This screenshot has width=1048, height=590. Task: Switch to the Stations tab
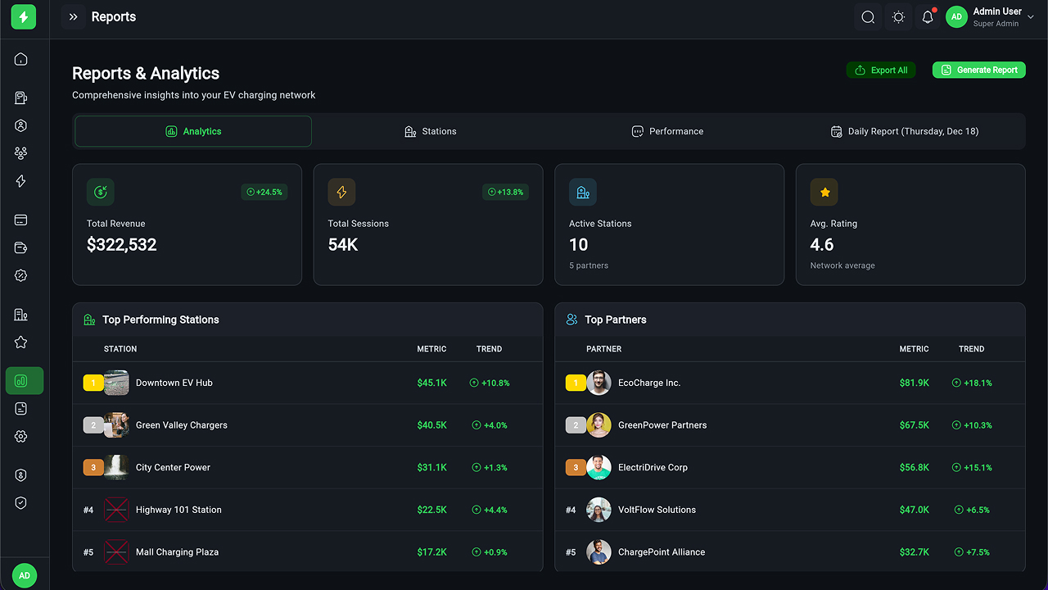pyautogui.click(x=431, y=131)
